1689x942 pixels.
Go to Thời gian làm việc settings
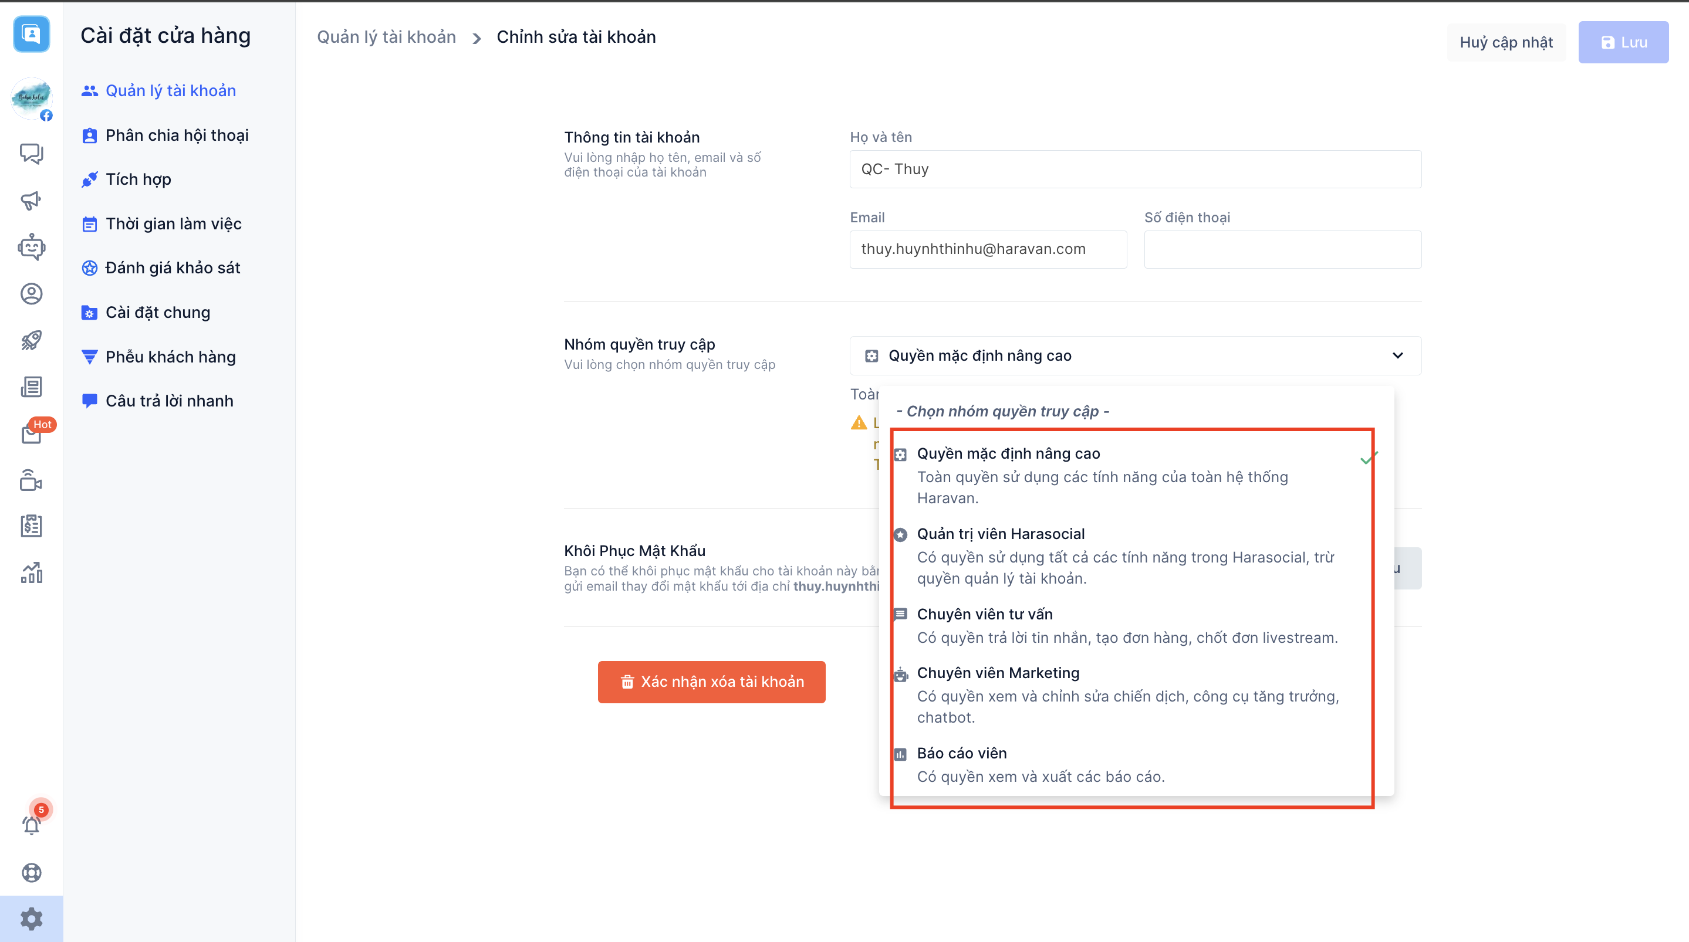(173, 224)
